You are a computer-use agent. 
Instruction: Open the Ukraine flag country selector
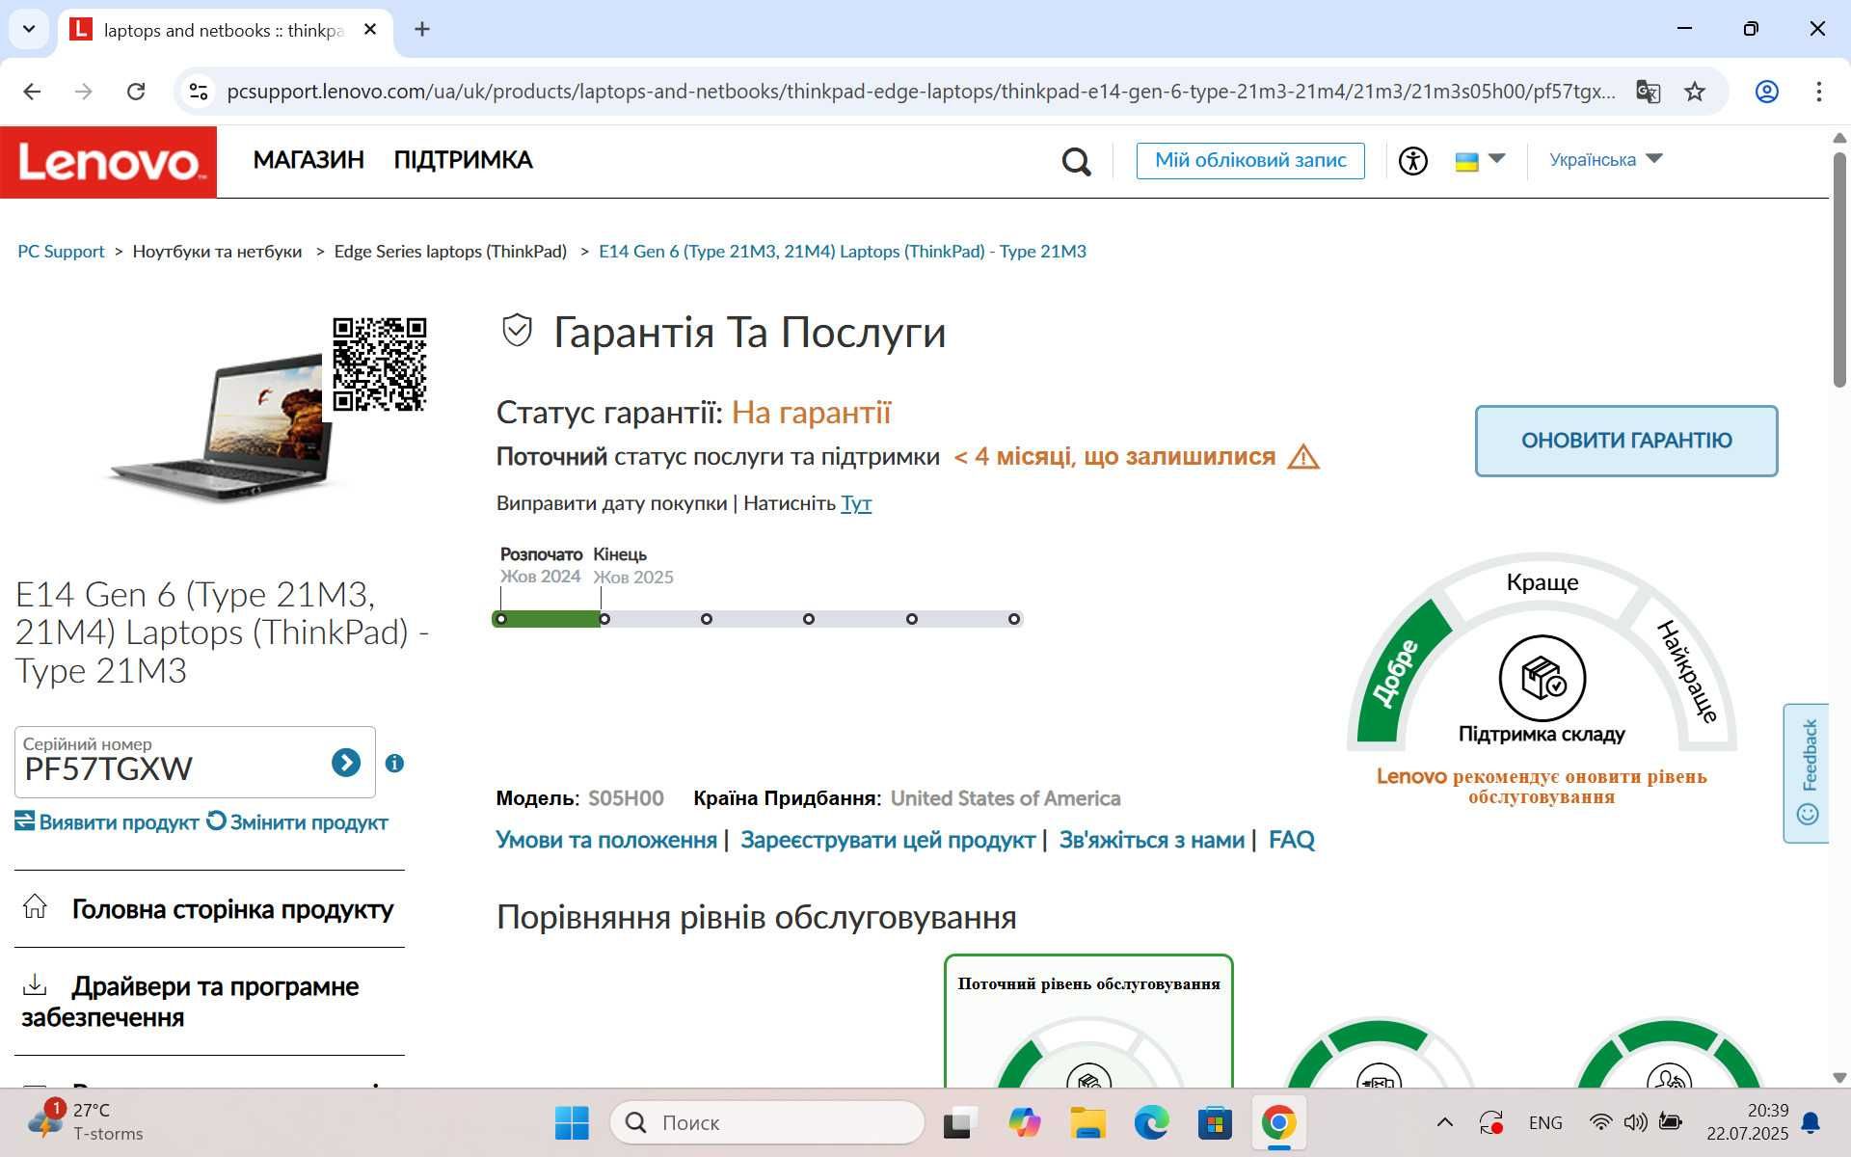tap(1480, 160)
